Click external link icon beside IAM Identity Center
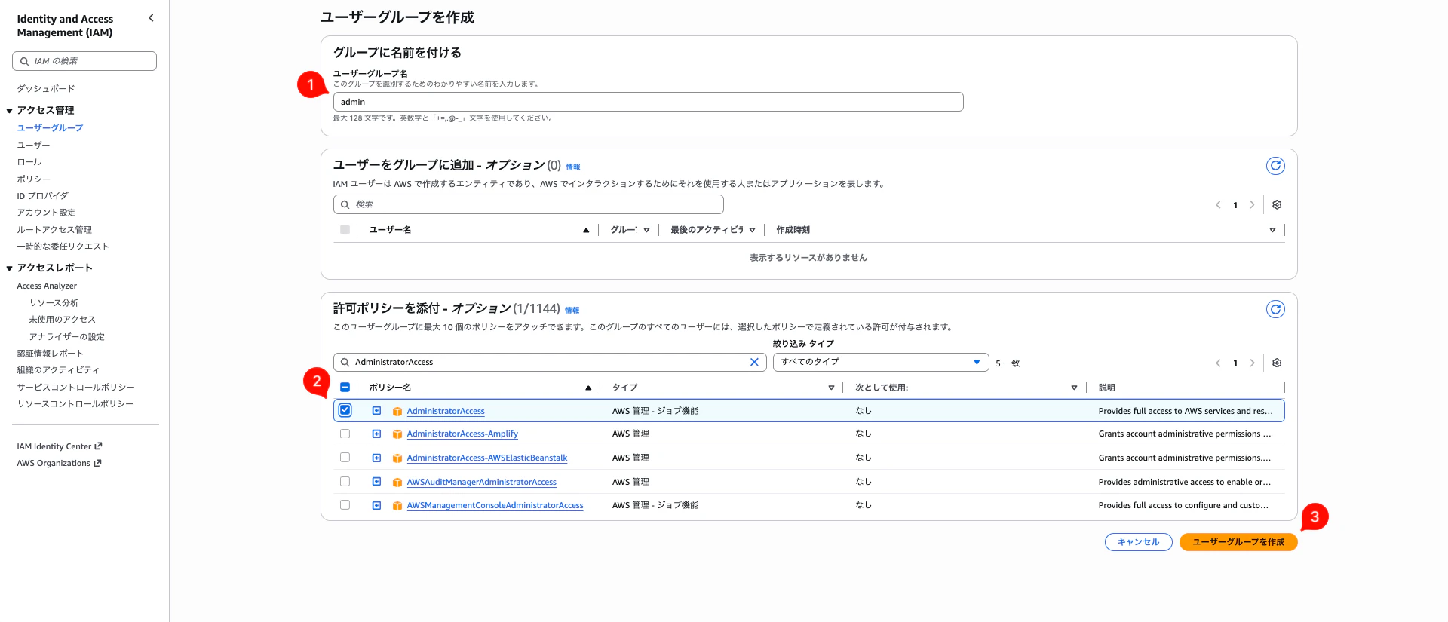 98,446
